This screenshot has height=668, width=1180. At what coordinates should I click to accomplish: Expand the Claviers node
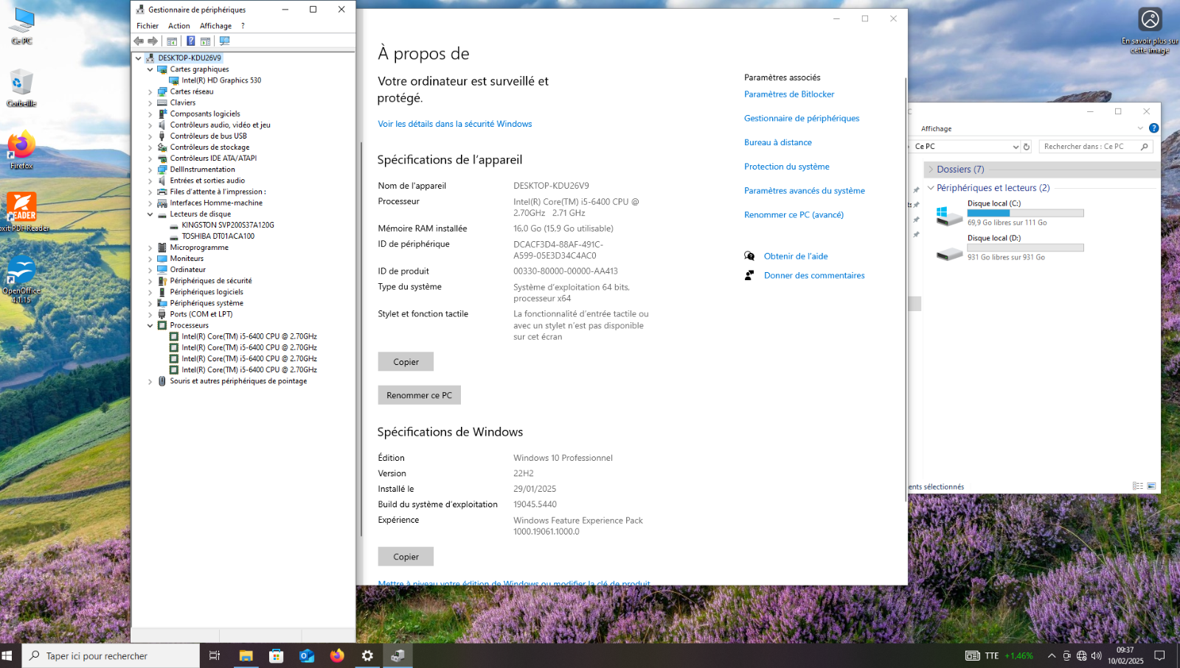click(x=150, y=103)
